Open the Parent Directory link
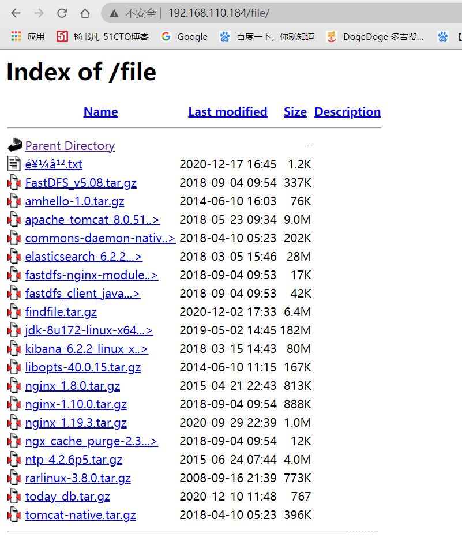The image size is (462, 545). coord(70,145)
